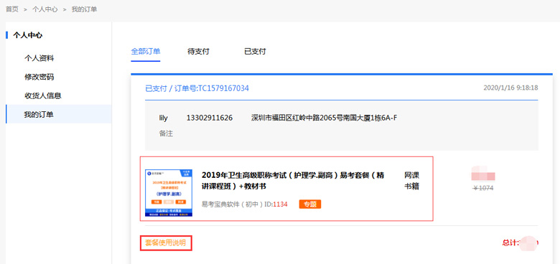Open the blue course cover thumbnail

[169, 193]
